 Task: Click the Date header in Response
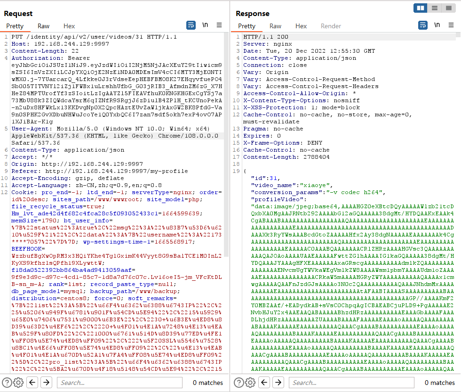(x=309, y=51)
